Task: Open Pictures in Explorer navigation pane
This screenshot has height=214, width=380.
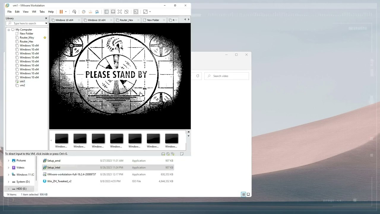Action: coord(21,160)
